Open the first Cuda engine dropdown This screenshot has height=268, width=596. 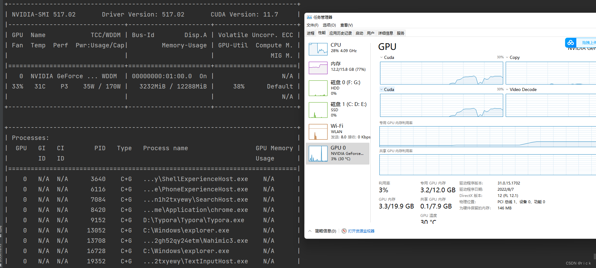point(387,57)
